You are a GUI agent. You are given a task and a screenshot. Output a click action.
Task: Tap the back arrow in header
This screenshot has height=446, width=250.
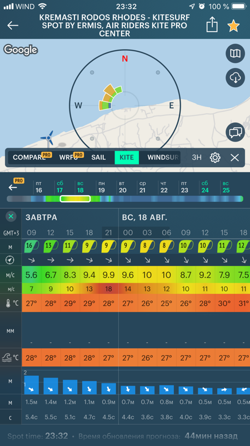[13, 26]
